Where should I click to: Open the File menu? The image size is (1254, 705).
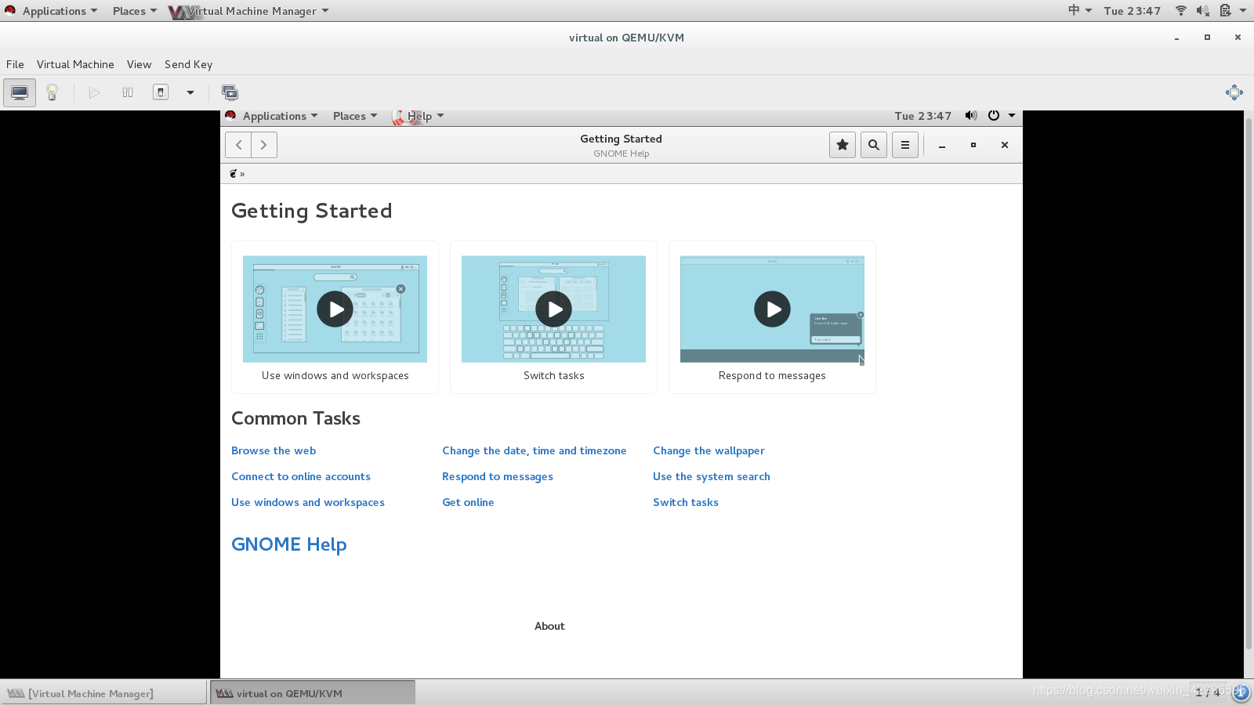(15, 64)
